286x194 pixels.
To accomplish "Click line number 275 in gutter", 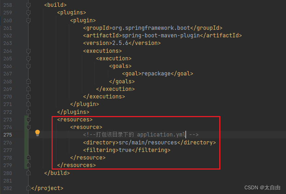I will point(8,135).
